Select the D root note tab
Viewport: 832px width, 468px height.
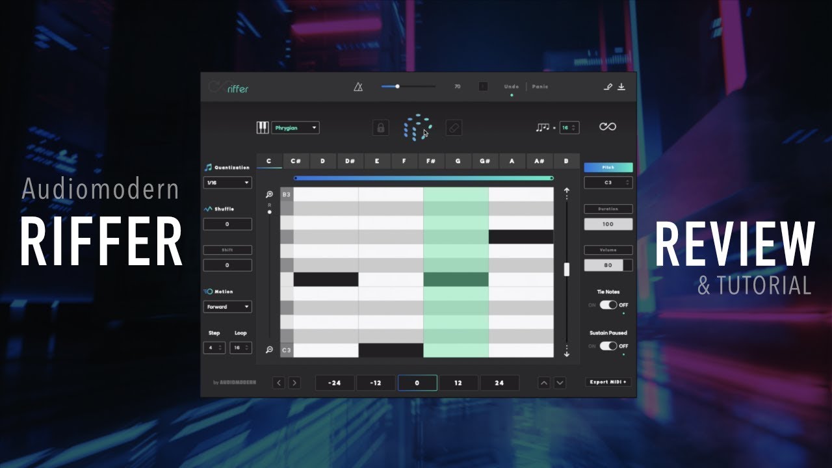point(322,161)
